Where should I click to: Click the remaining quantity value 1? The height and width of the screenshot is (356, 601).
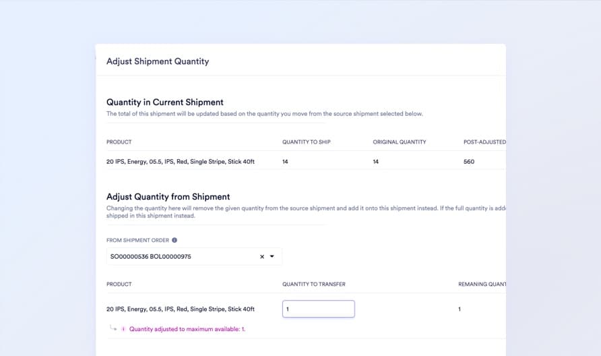460,309
